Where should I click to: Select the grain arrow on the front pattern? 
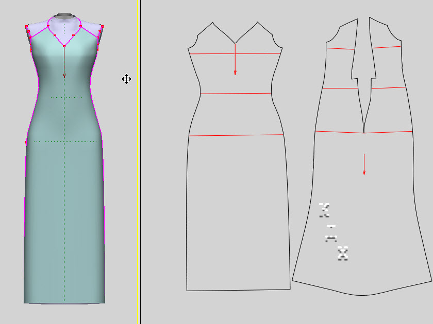tap(235, 59)
